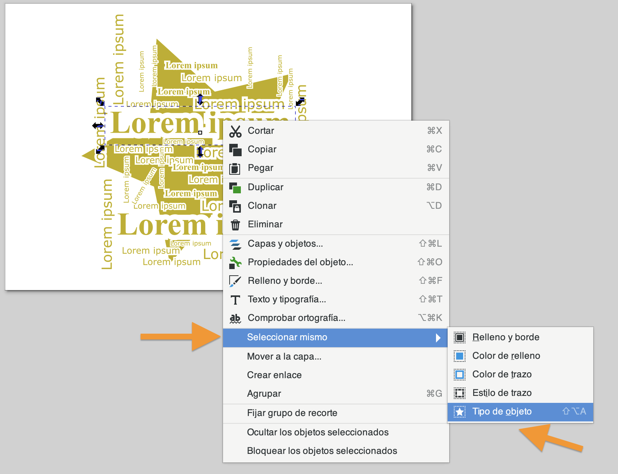Click the left-middle resize handle of the selection
618x474 pixels.
click(x=98, y=126)
